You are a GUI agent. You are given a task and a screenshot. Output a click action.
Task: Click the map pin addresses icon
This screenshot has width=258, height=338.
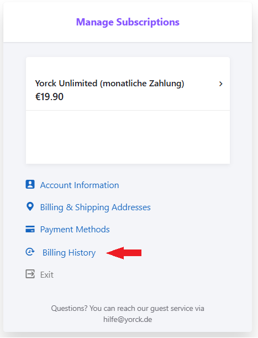pyautogui.click(x=30, y=207)
